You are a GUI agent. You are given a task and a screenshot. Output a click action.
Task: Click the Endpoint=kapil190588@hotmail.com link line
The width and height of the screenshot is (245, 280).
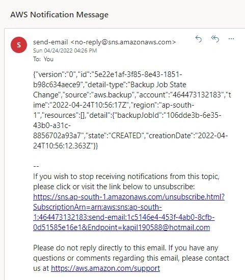click(121, 227)
